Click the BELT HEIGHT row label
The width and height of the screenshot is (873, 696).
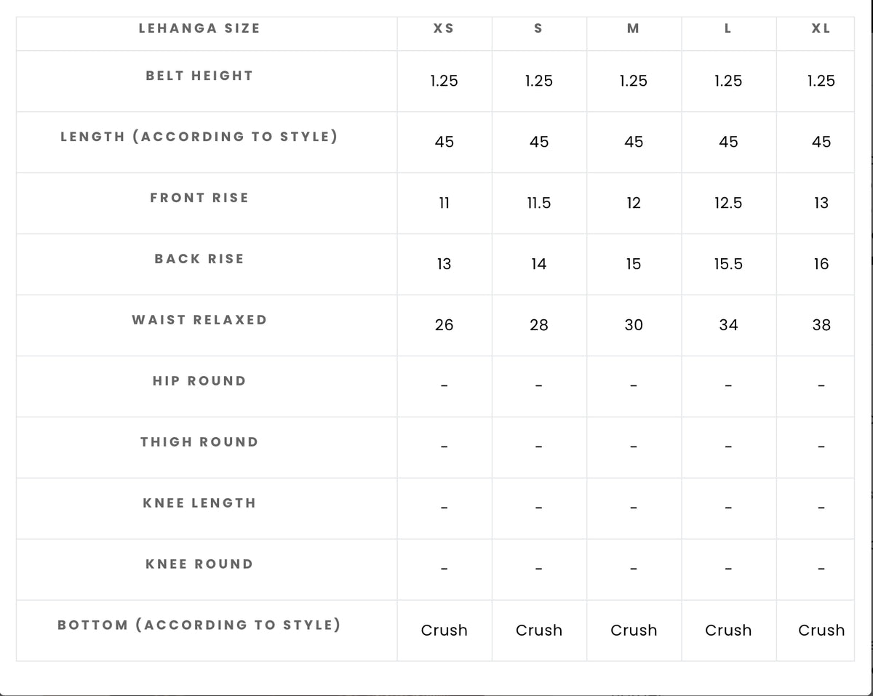[x=199, y=76]
